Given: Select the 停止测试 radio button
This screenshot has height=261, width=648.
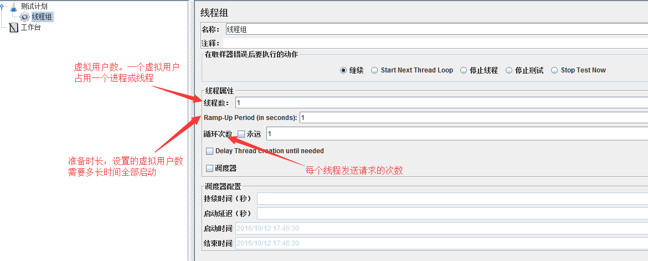Looking at the screenshot, I should [509, 70].
